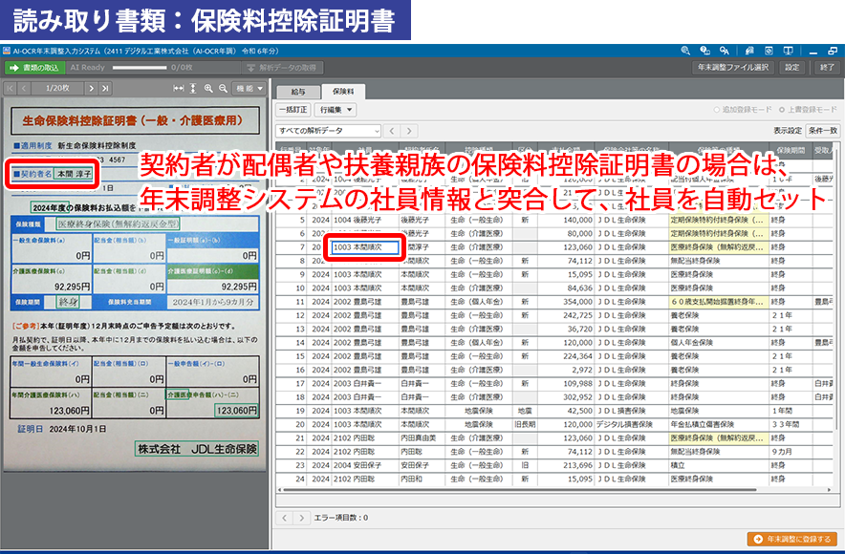Fit document image to width

178,88
